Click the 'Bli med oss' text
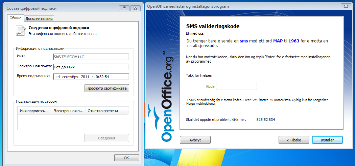Screen dimensions: 355x166 195,33
